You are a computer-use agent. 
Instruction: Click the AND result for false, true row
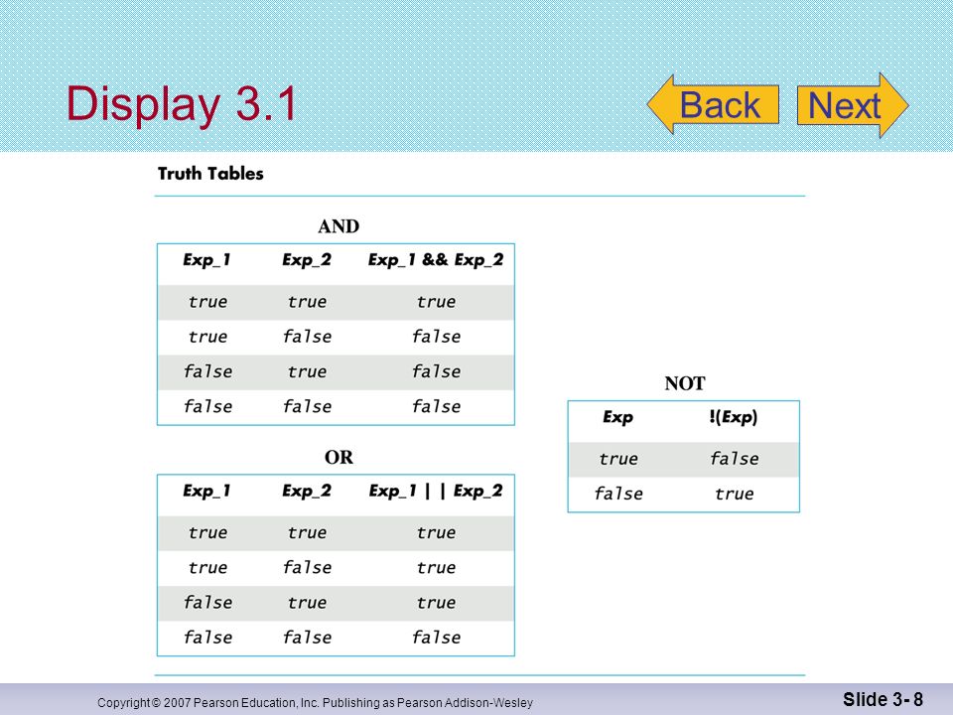[436, 371]
